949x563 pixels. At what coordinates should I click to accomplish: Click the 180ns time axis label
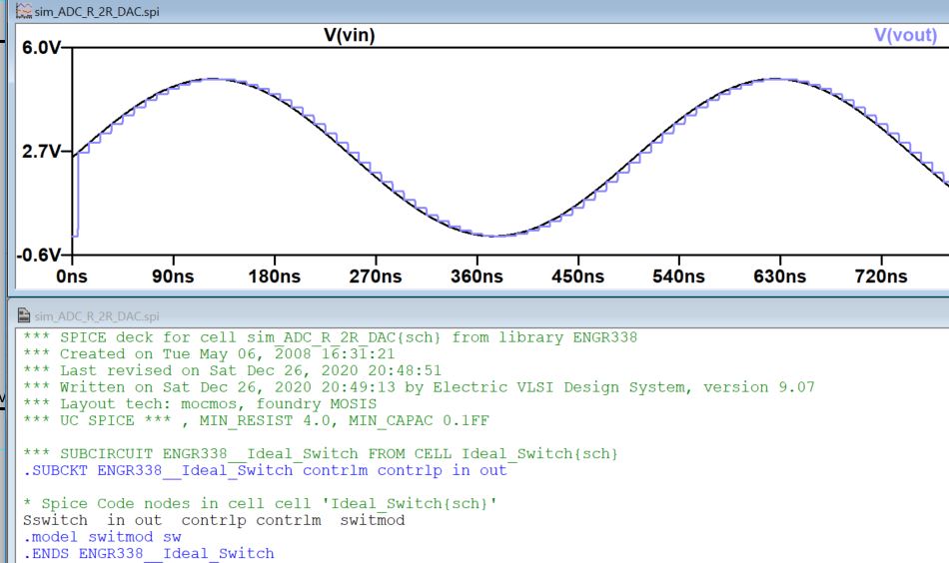click(x=273, y=277)
